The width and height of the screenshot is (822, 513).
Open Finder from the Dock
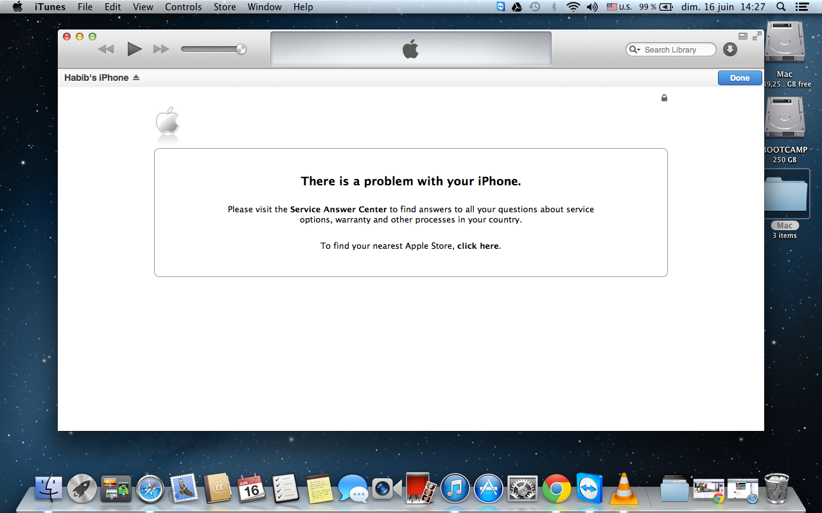click(x=48, y=489)
